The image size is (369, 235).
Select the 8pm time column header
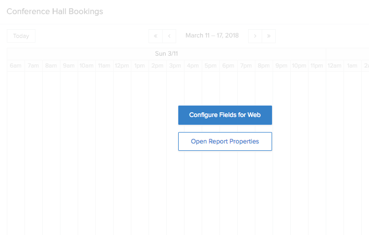pyautogui.click(x=264, y=66)
